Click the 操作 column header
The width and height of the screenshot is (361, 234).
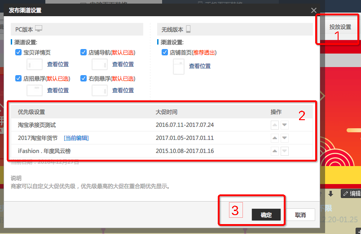tap(276, 112)
